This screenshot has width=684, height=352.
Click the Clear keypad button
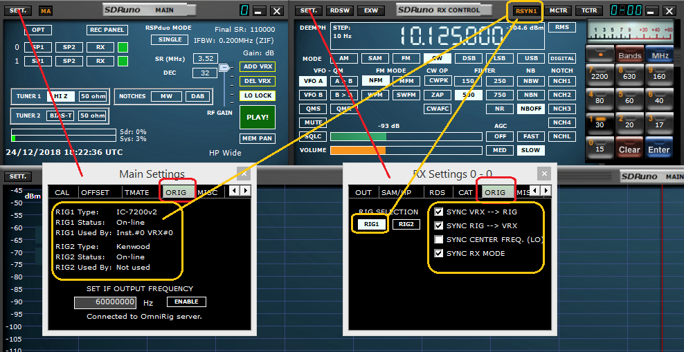[629, 147]
